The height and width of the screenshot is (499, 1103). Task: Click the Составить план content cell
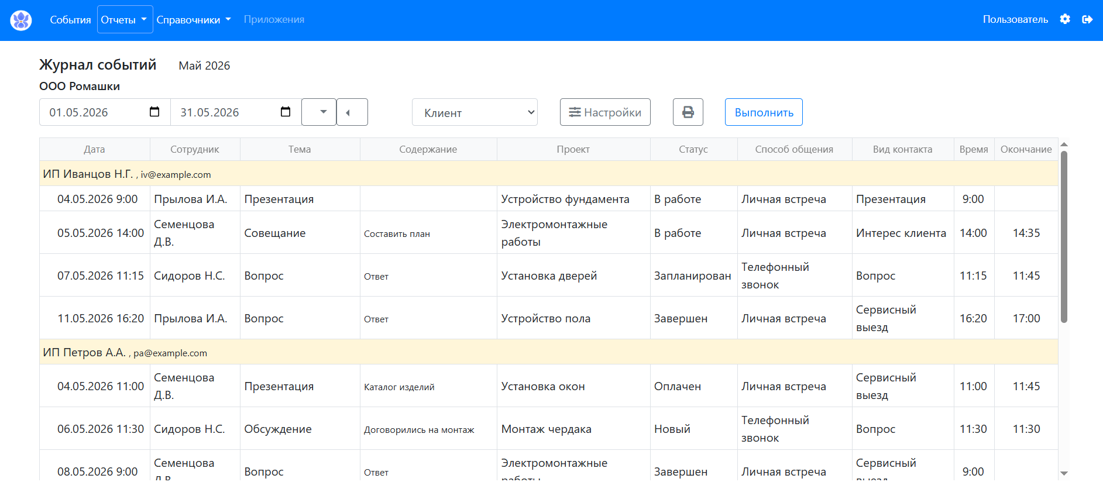[428, 233]
